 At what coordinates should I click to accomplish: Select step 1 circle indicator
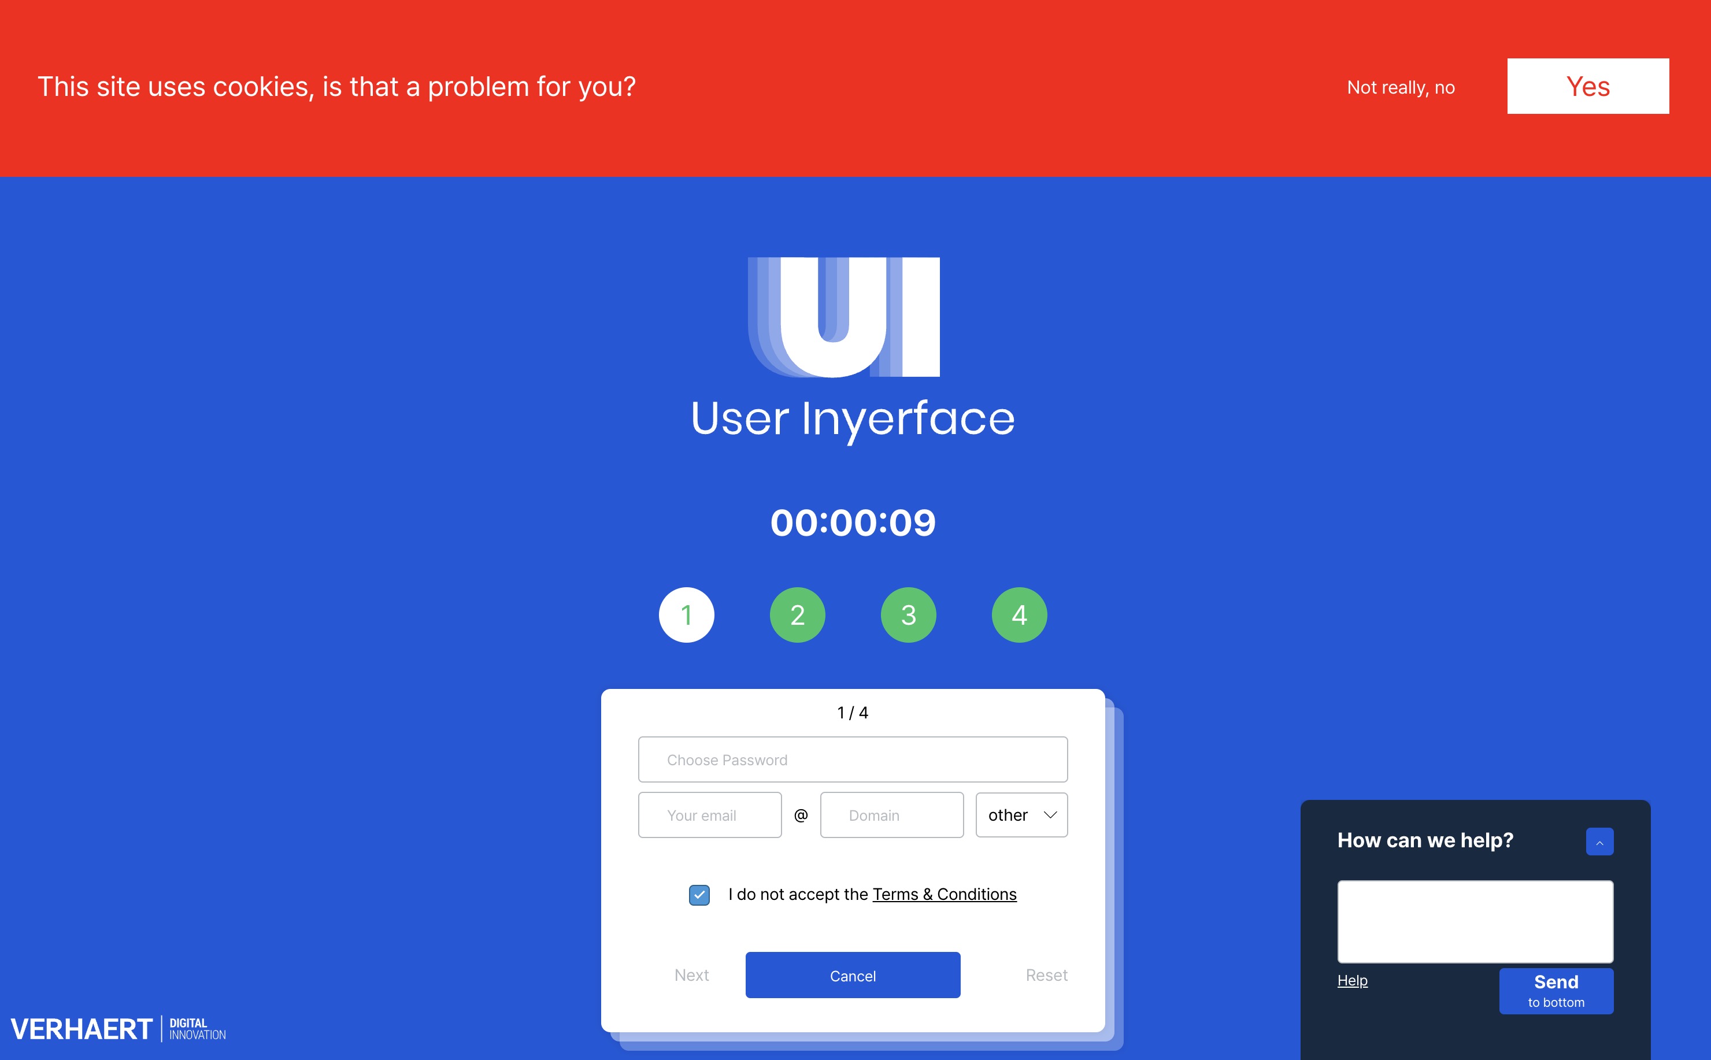click(x=686, y=615)
